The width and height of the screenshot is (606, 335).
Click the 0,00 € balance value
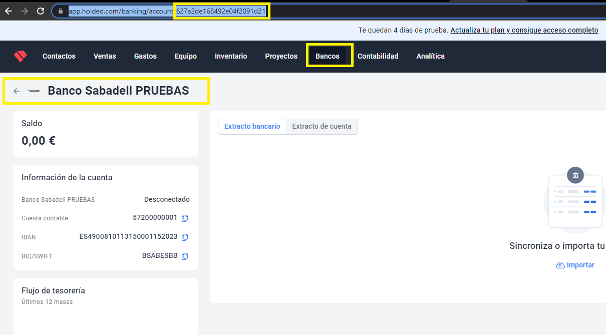[39, 141]
